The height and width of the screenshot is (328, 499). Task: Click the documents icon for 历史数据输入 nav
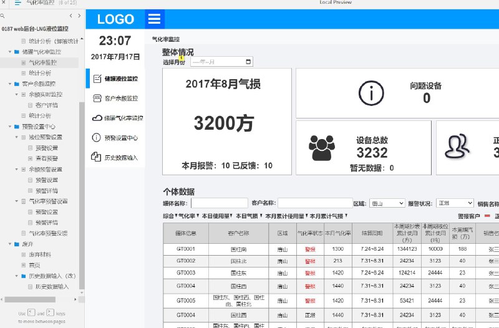coord(96,157)
